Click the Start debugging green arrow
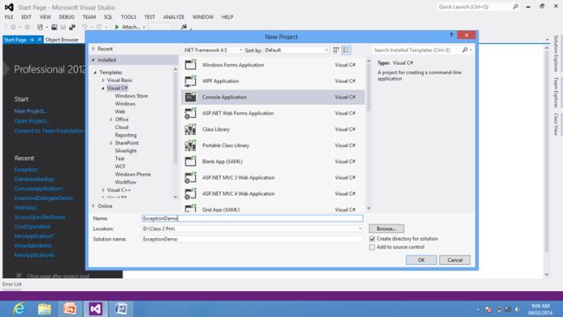Image resolution: width=563 pixels, height=317 pixels. tap(117, 27)
